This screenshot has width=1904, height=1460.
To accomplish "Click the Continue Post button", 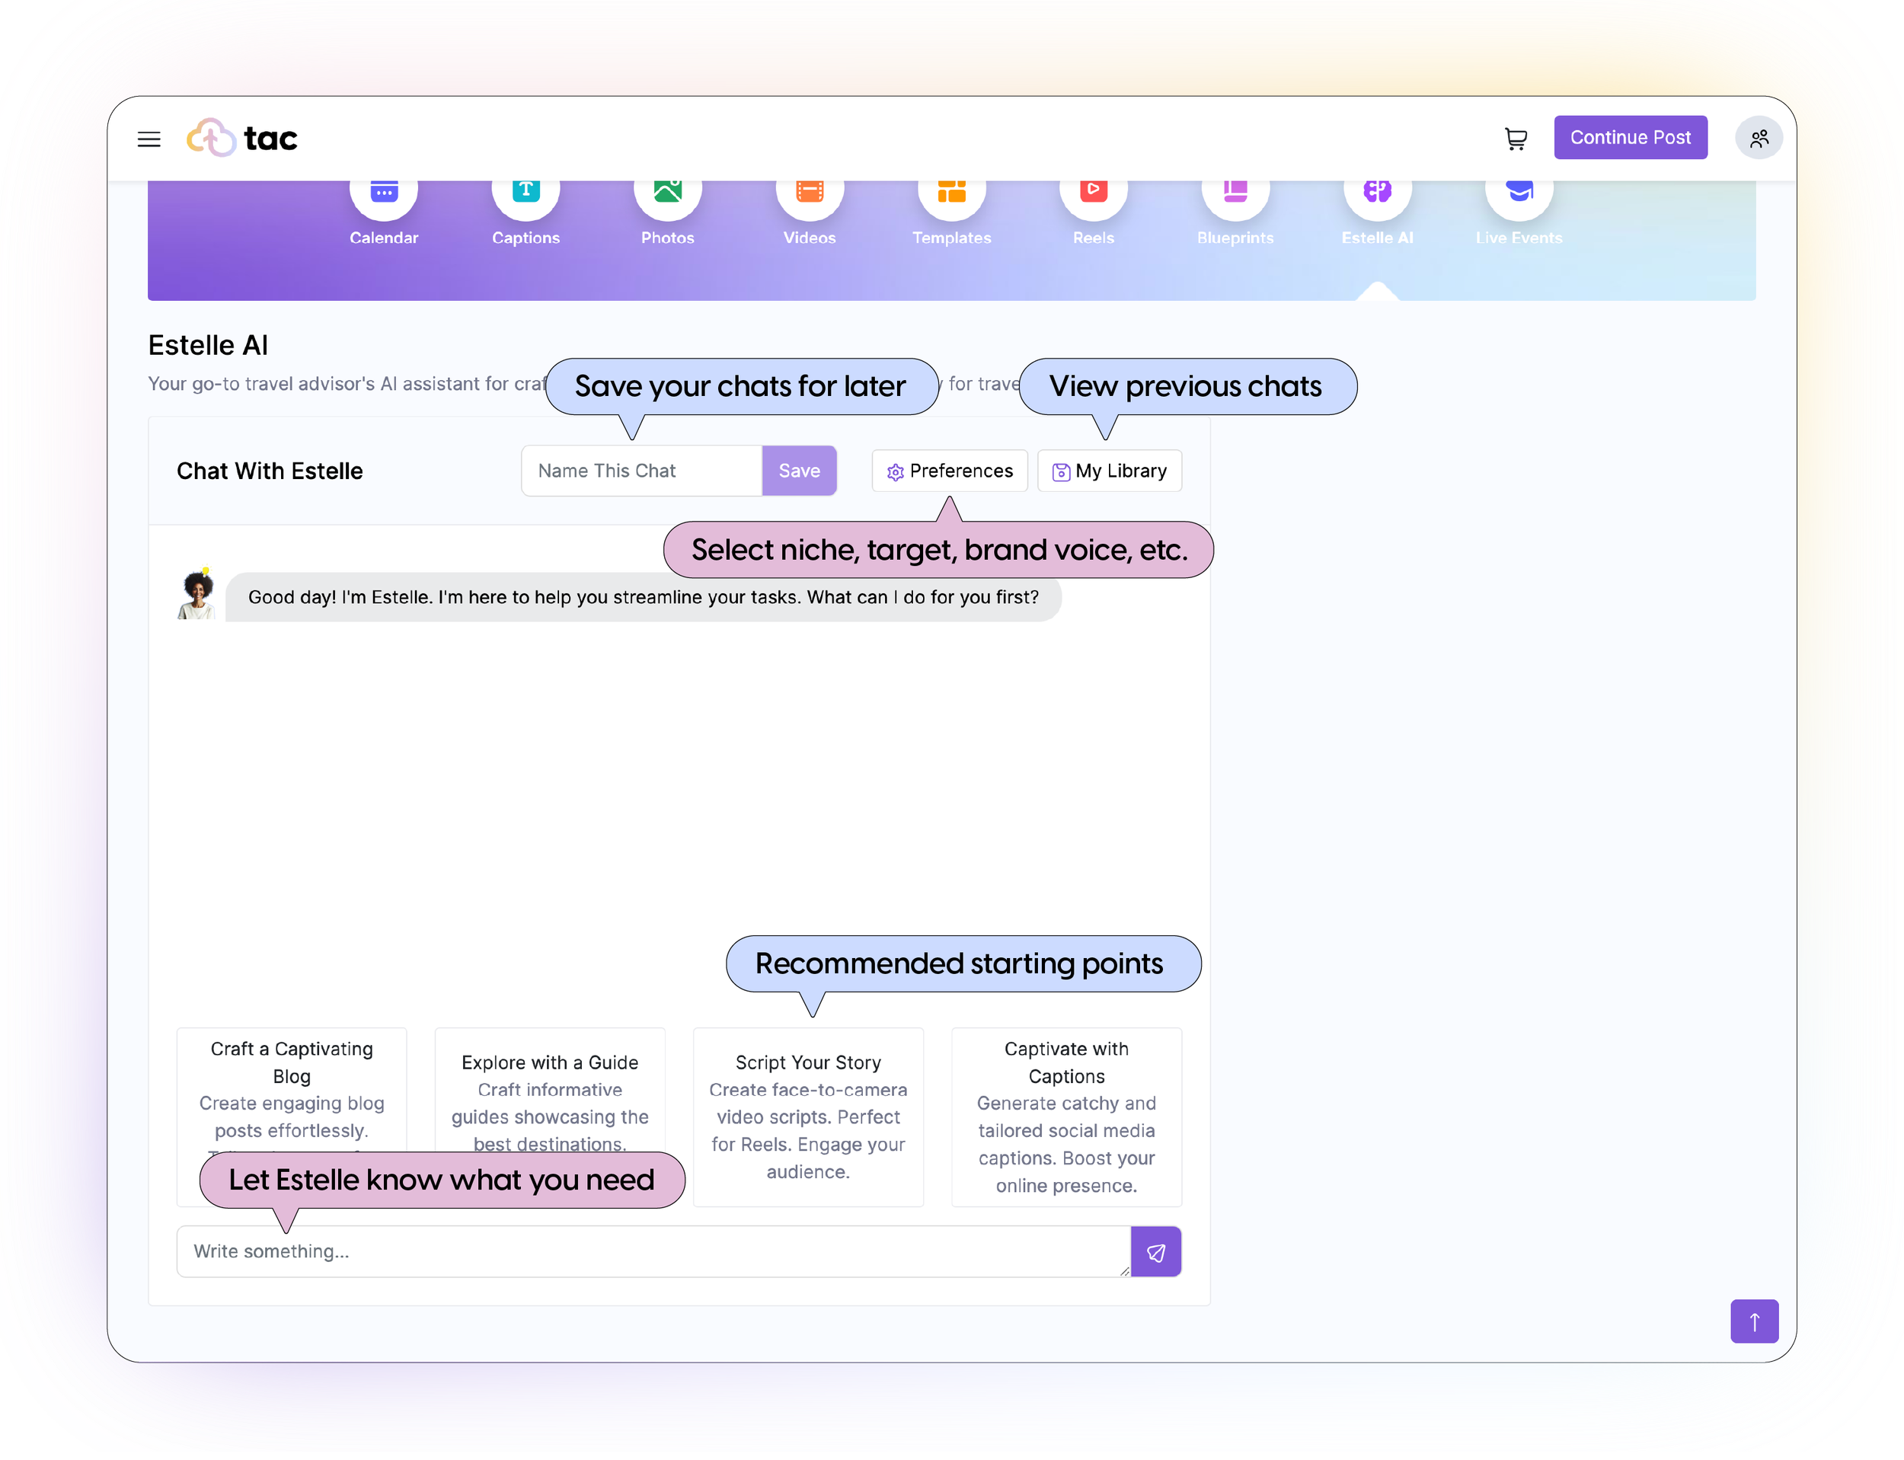I will click(1629, 137).
